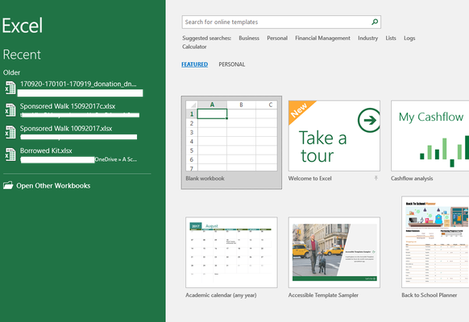Click the Blank workbook label
This screenshot has height=322, width=469.
point(205,179)
